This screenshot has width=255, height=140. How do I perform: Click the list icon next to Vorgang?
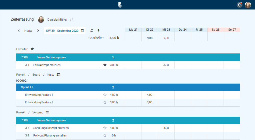(x=47, y=112)
